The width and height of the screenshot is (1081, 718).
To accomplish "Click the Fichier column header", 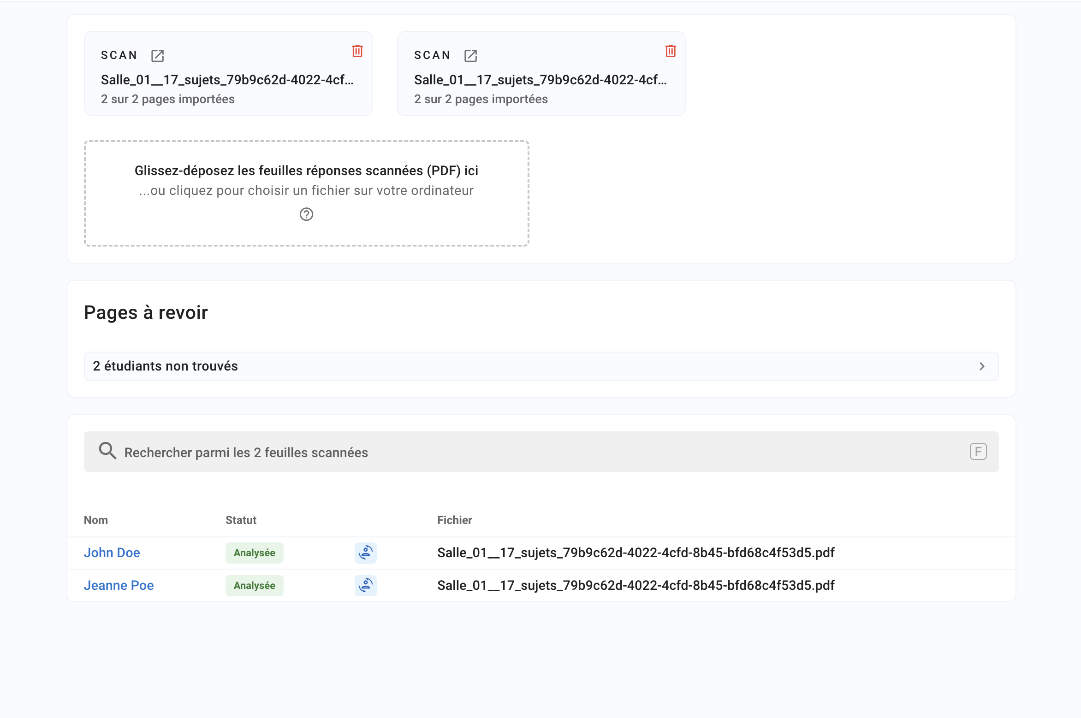I will [x=454, y=520].
